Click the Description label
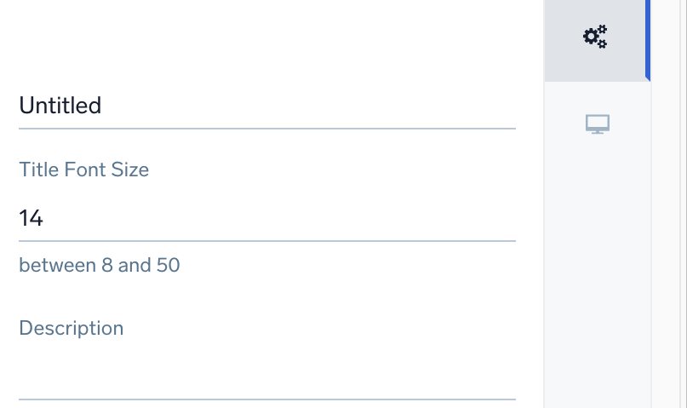Image resolution: width=687 pixels, height=408 pixels. (x=72, y=328)
